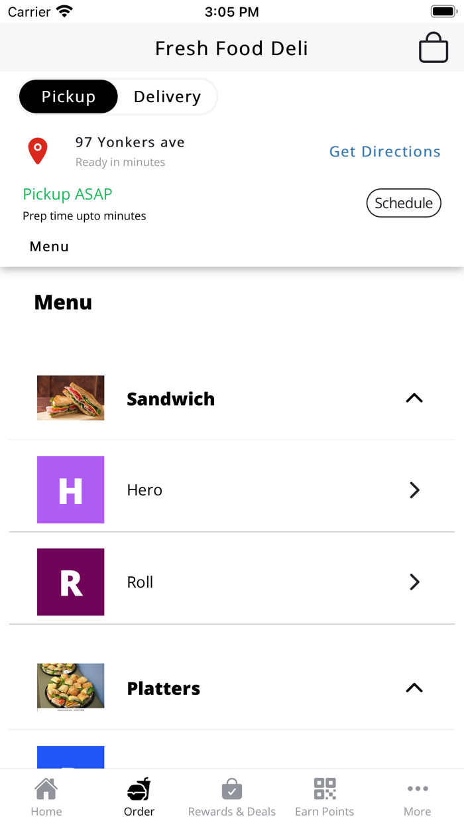Open the shopping bag cart icon
Image resolution: width=464 pixels, height=825 pixels.
(433, 47)
